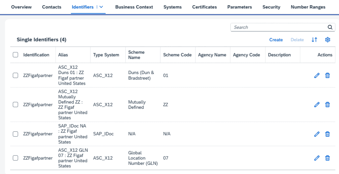Open table settings gear icon
The width and height of the screenshot is (339, 174).
click(327, 40)
